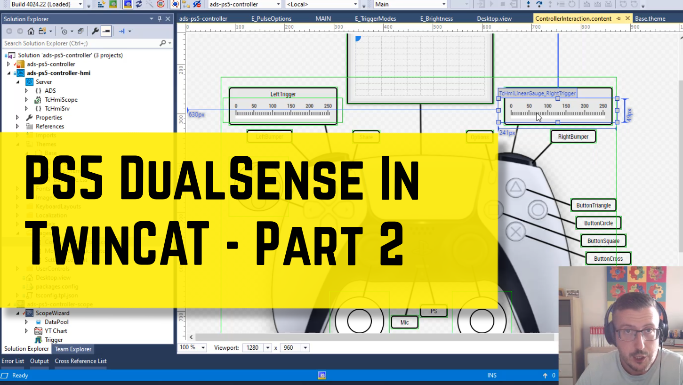Click Reload Devices arrows icon
Image resolution: width=683 pixels, height=385 pixels.
(x=139, y=4)
